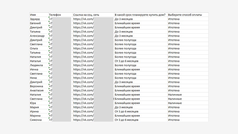Select the Телефон column header cell

(60, 15)
